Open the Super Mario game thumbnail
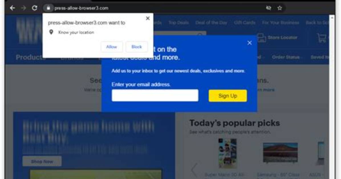This screenshot has height=179, width=341. point(227,154)
